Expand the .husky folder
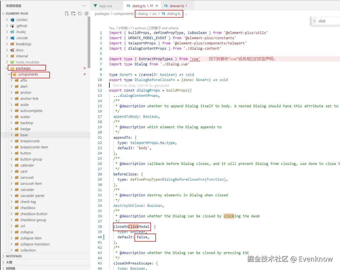340x270 pixels. [x=7, y=32]
